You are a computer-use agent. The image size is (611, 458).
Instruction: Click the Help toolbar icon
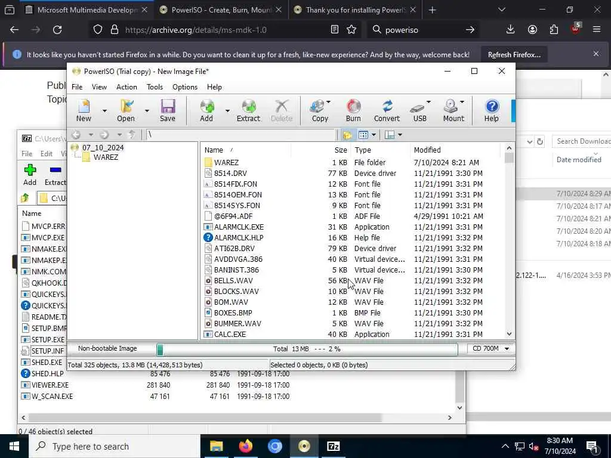pos(492,110)
